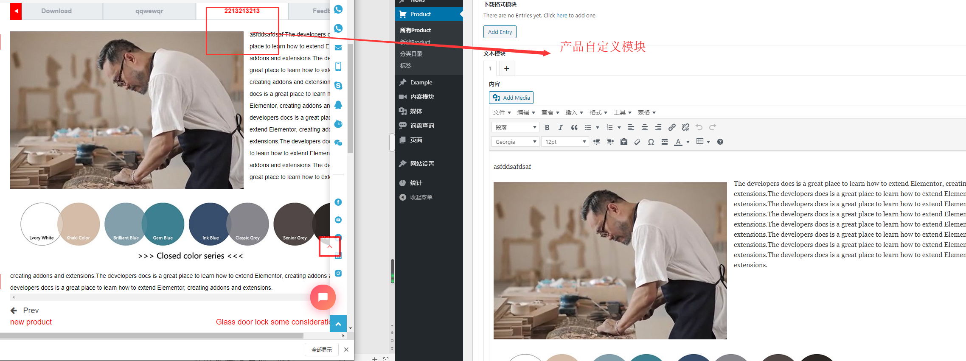Click the Add Media button
966x361 pixels.
point(511,98)
